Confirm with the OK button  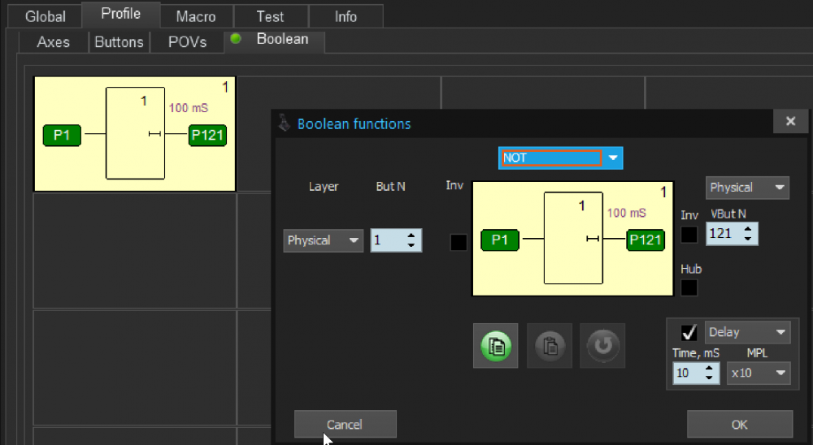[x=739, y=424]
